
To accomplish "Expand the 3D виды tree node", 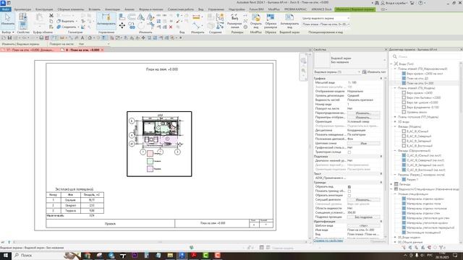I will point(395,122).
